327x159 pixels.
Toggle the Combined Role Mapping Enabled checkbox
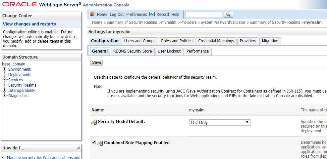(x=94, y=142)
